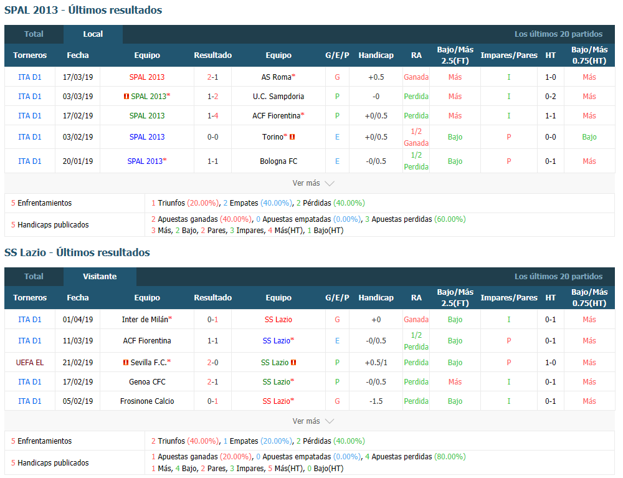
Task: Open ITA D1 link for 01/04/19 Inter match
Action: (x=30, y=320)
